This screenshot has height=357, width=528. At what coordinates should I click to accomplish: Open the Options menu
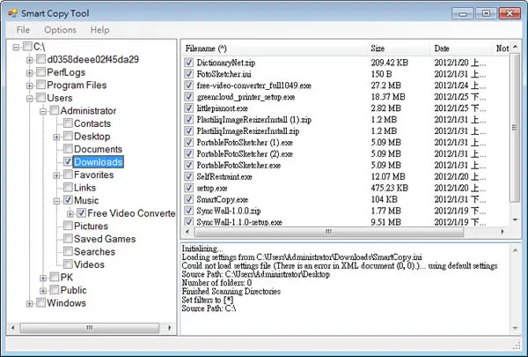pos(60,30)
